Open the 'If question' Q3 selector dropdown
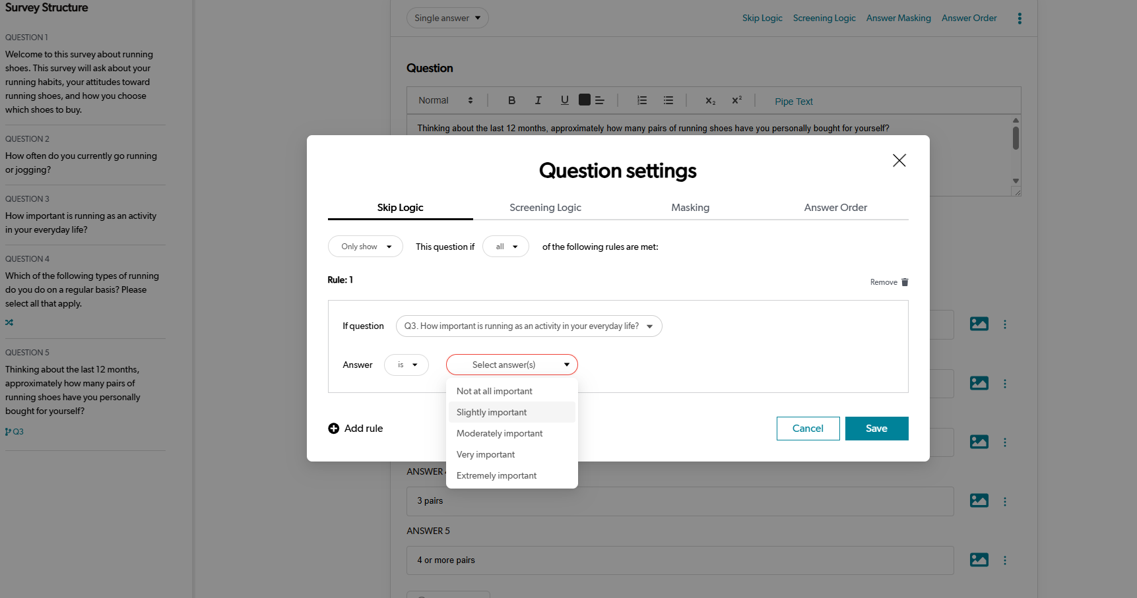This screenshot has height=598, width=1137. (529, 326)
